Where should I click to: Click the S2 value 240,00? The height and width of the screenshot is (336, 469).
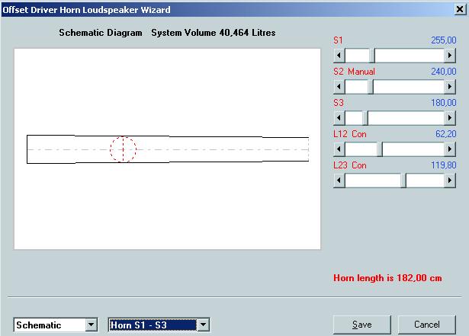pos(444,72)
